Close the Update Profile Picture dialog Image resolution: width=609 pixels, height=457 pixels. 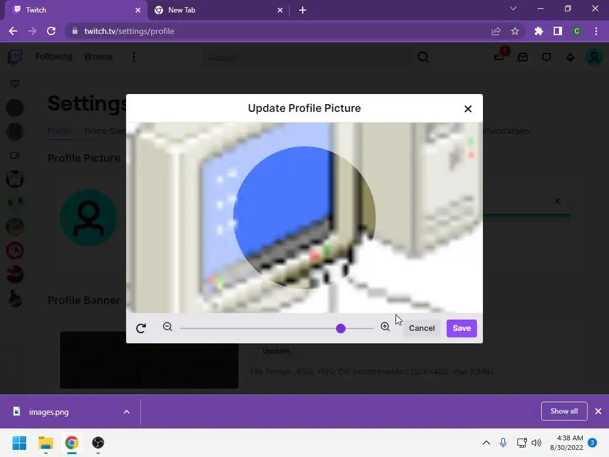[468, 109]
